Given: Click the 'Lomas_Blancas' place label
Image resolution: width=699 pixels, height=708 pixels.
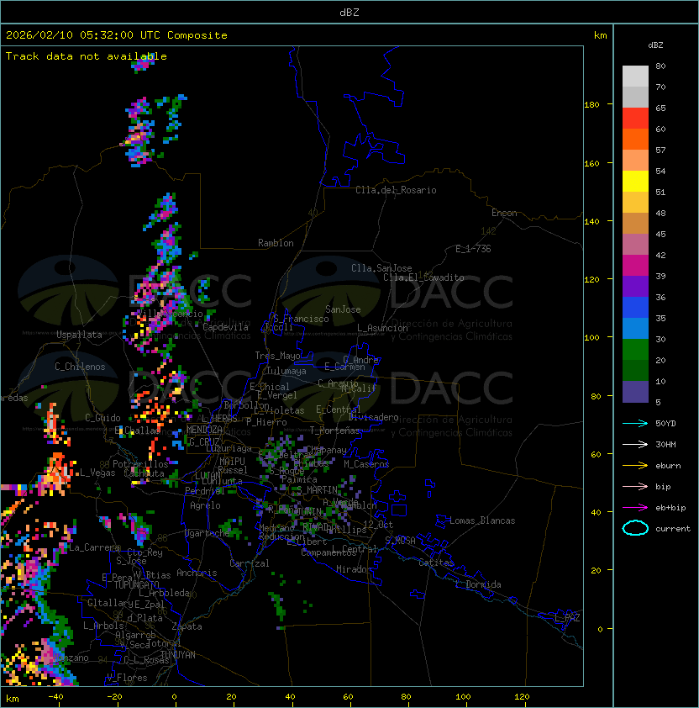Looking at the screenshot, I should coord(482,520).
